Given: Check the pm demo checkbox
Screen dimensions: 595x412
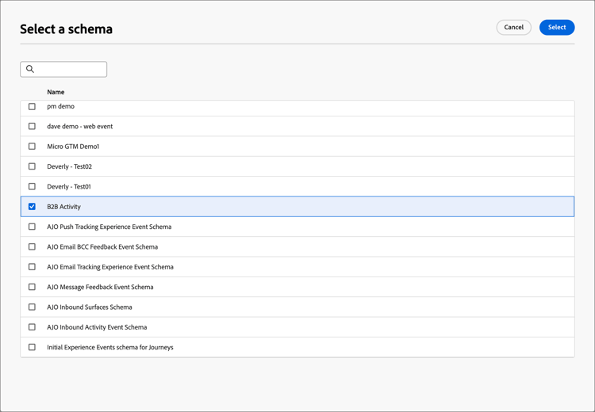Looking at the screenshot, I should (33, 106).
